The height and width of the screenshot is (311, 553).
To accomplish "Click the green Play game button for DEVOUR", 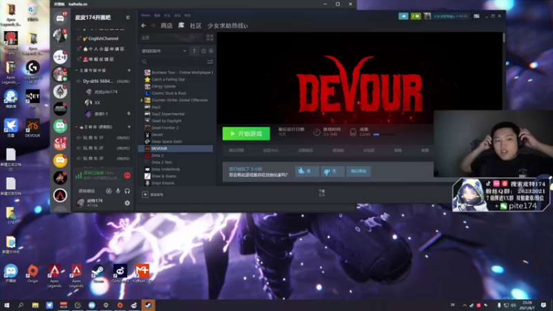I will pyautogui.click(x=246, y=133).
